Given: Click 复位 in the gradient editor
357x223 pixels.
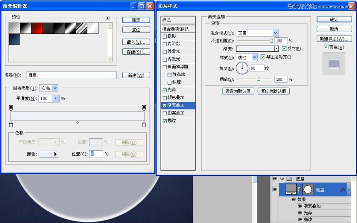Looking at the screenshot, I should 136,30.
